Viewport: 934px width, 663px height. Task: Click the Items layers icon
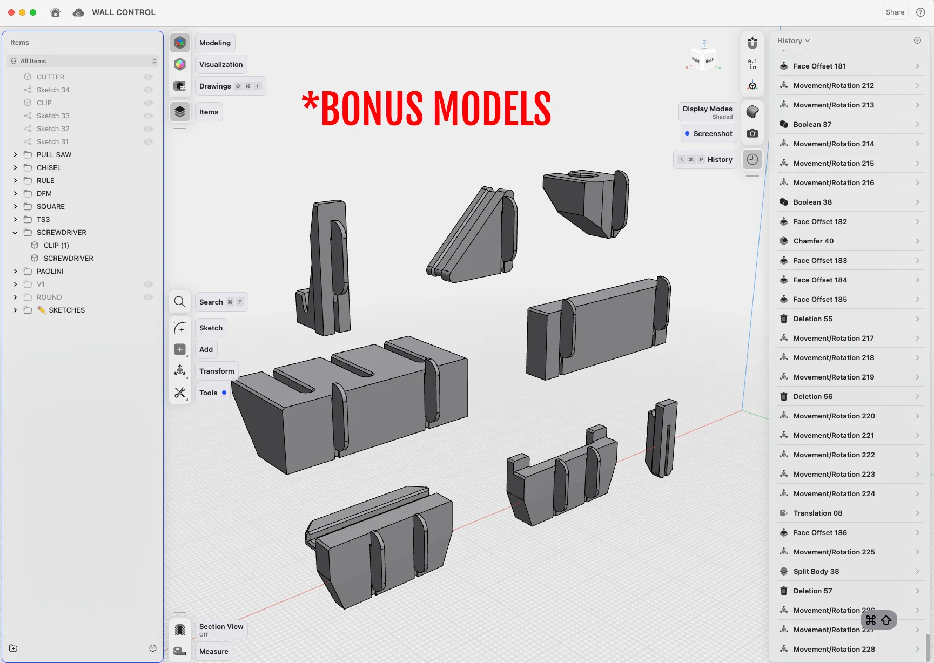[180, 112]
